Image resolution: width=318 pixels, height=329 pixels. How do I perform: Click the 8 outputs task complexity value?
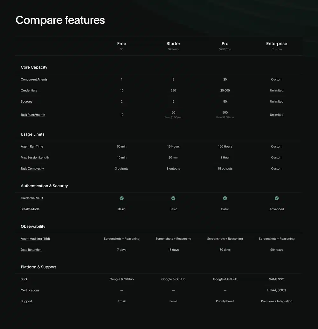pos(173,169)
